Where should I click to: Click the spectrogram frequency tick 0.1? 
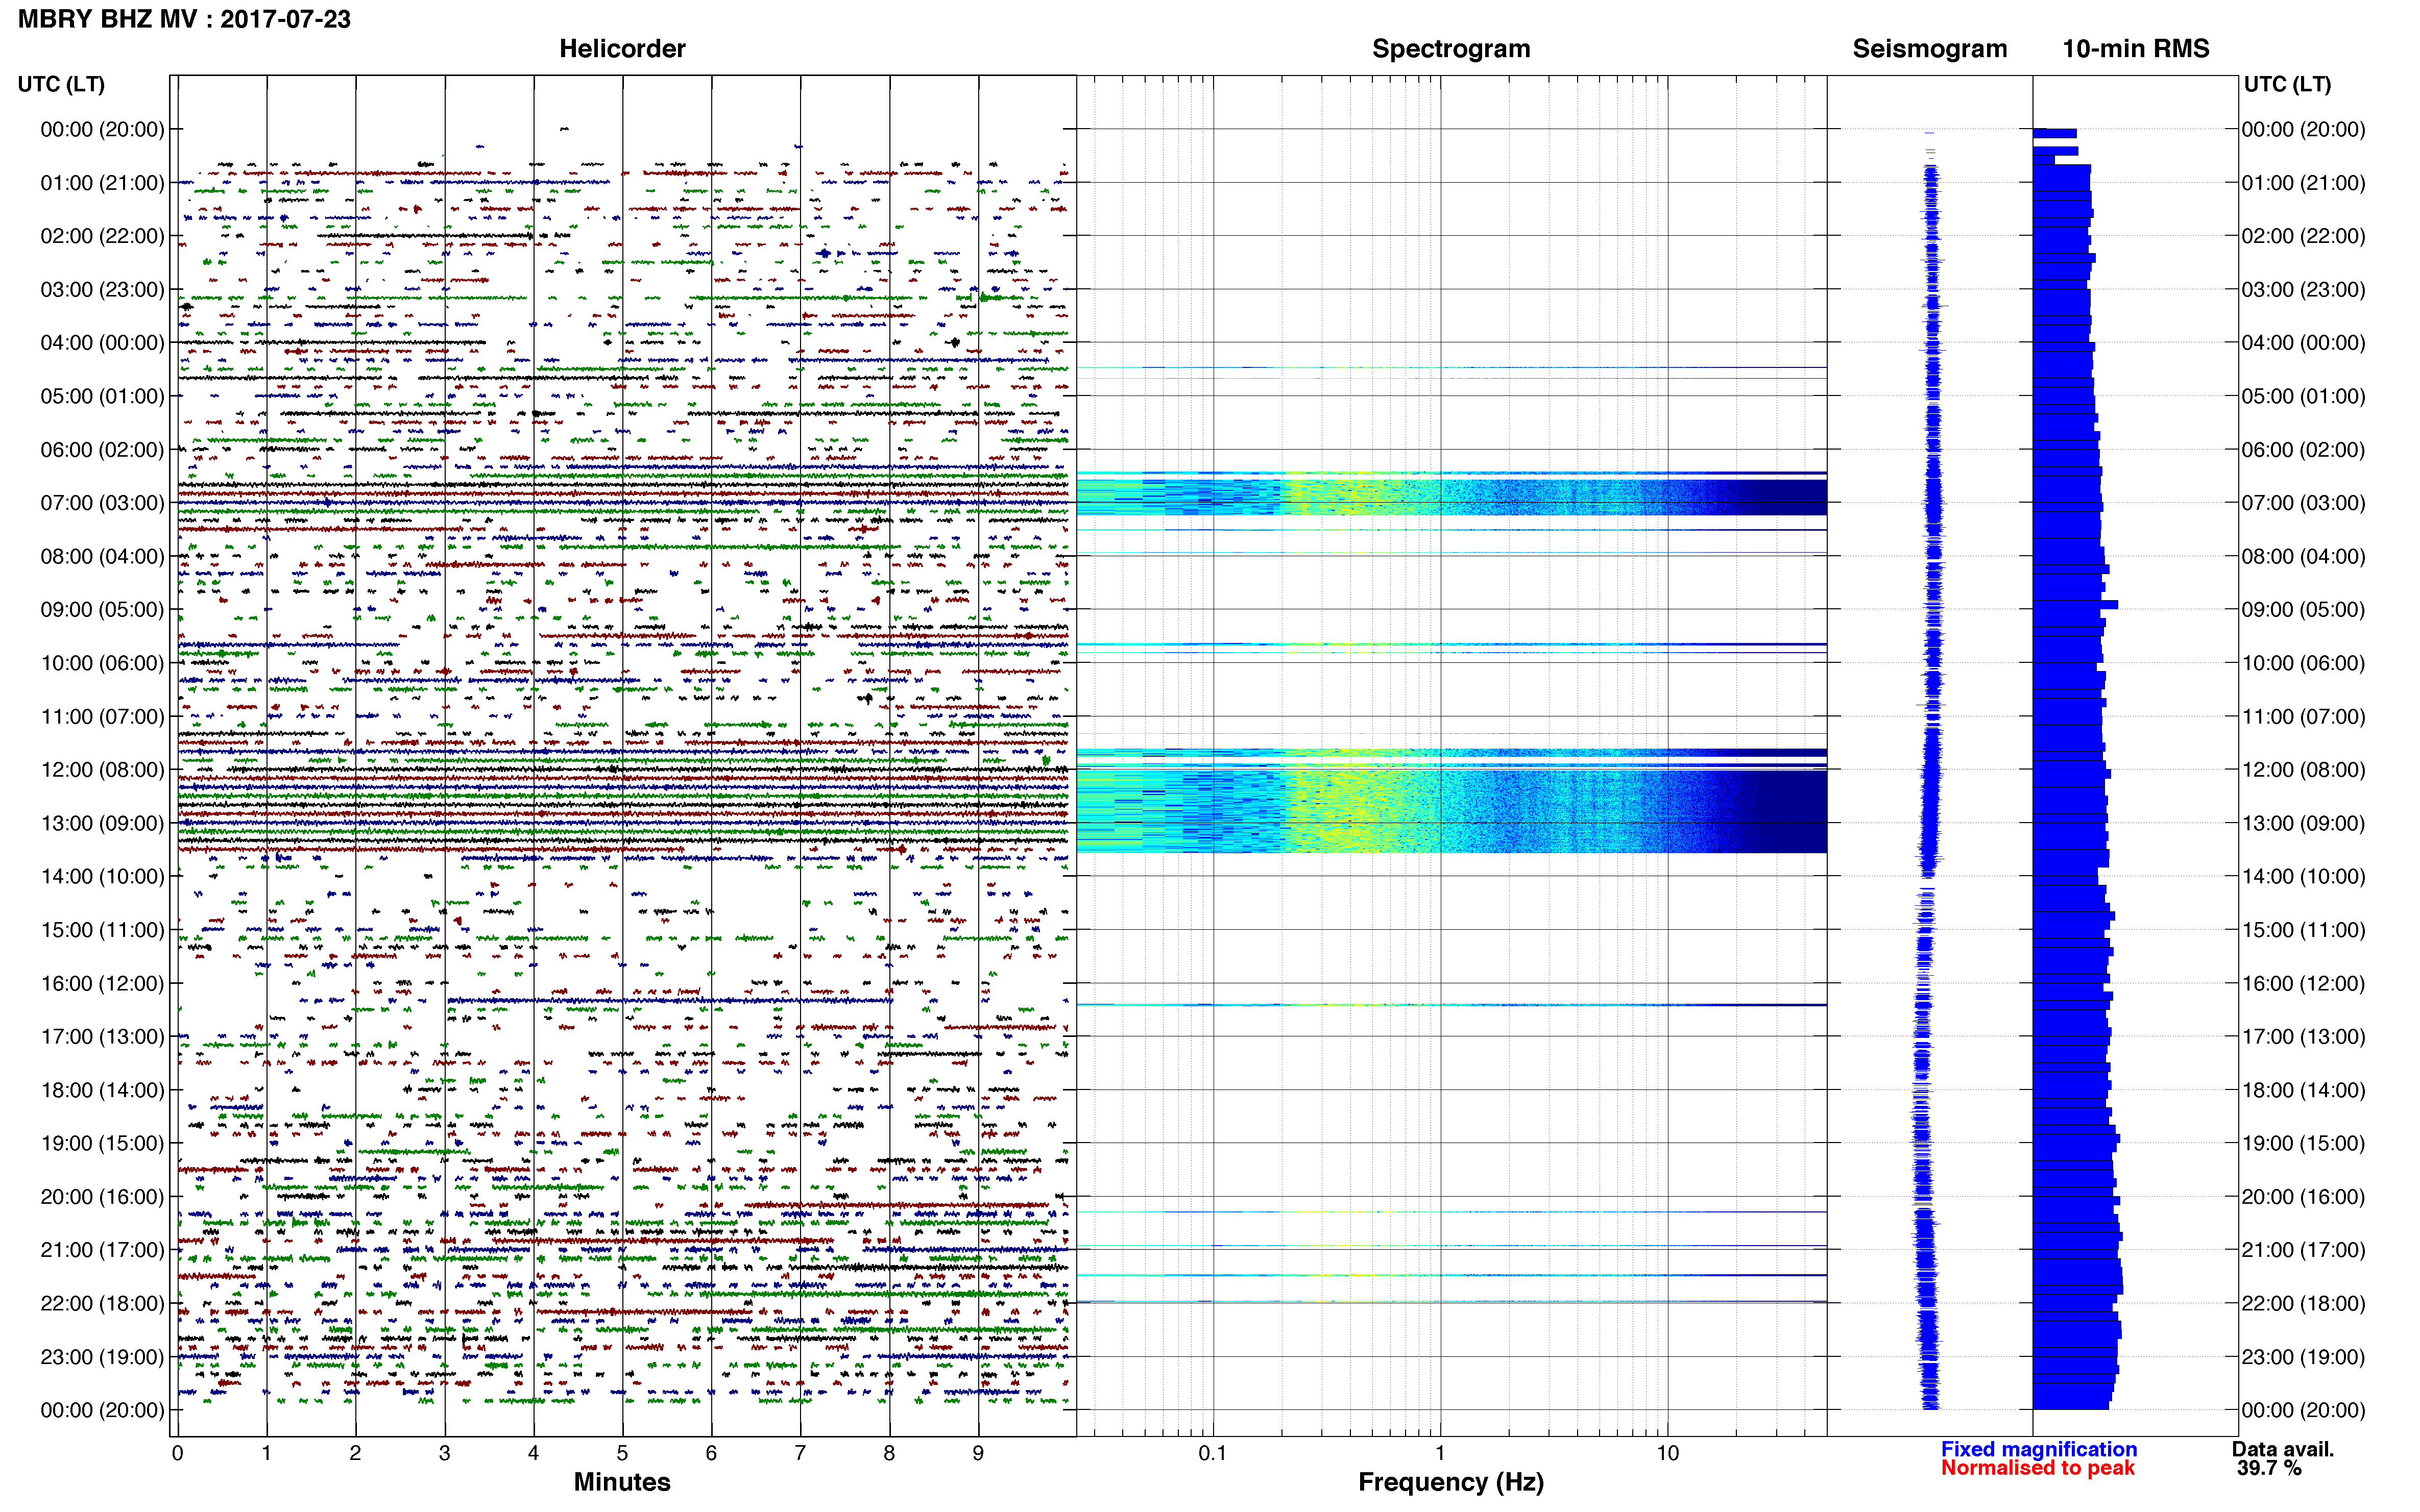tap(1213, 1453)
